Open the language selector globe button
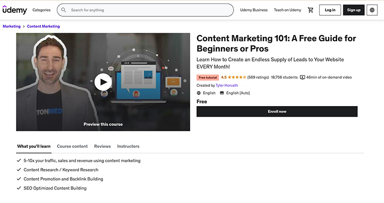This screenshot has width=384, height=203. 372,10
